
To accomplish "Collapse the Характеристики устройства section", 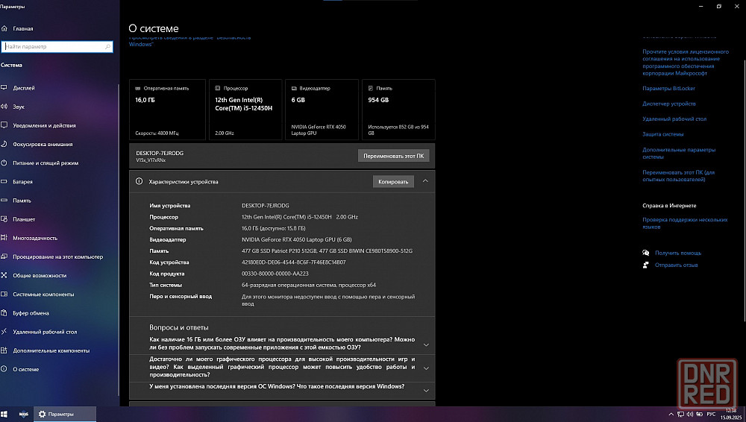I will tap(425, 181).
